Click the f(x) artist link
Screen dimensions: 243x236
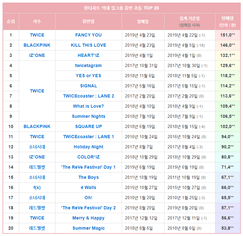[x=37, y=187]
